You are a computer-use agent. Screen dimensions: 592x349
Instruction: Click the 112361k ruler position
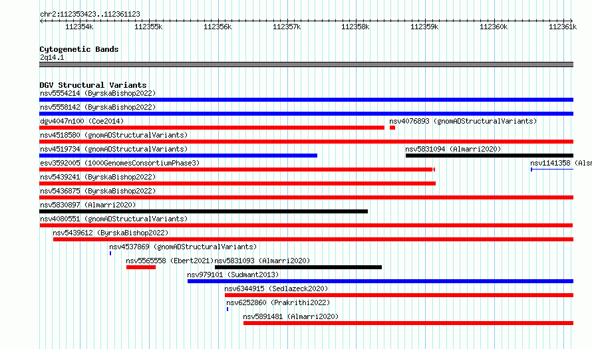click(x=563, y=27)
